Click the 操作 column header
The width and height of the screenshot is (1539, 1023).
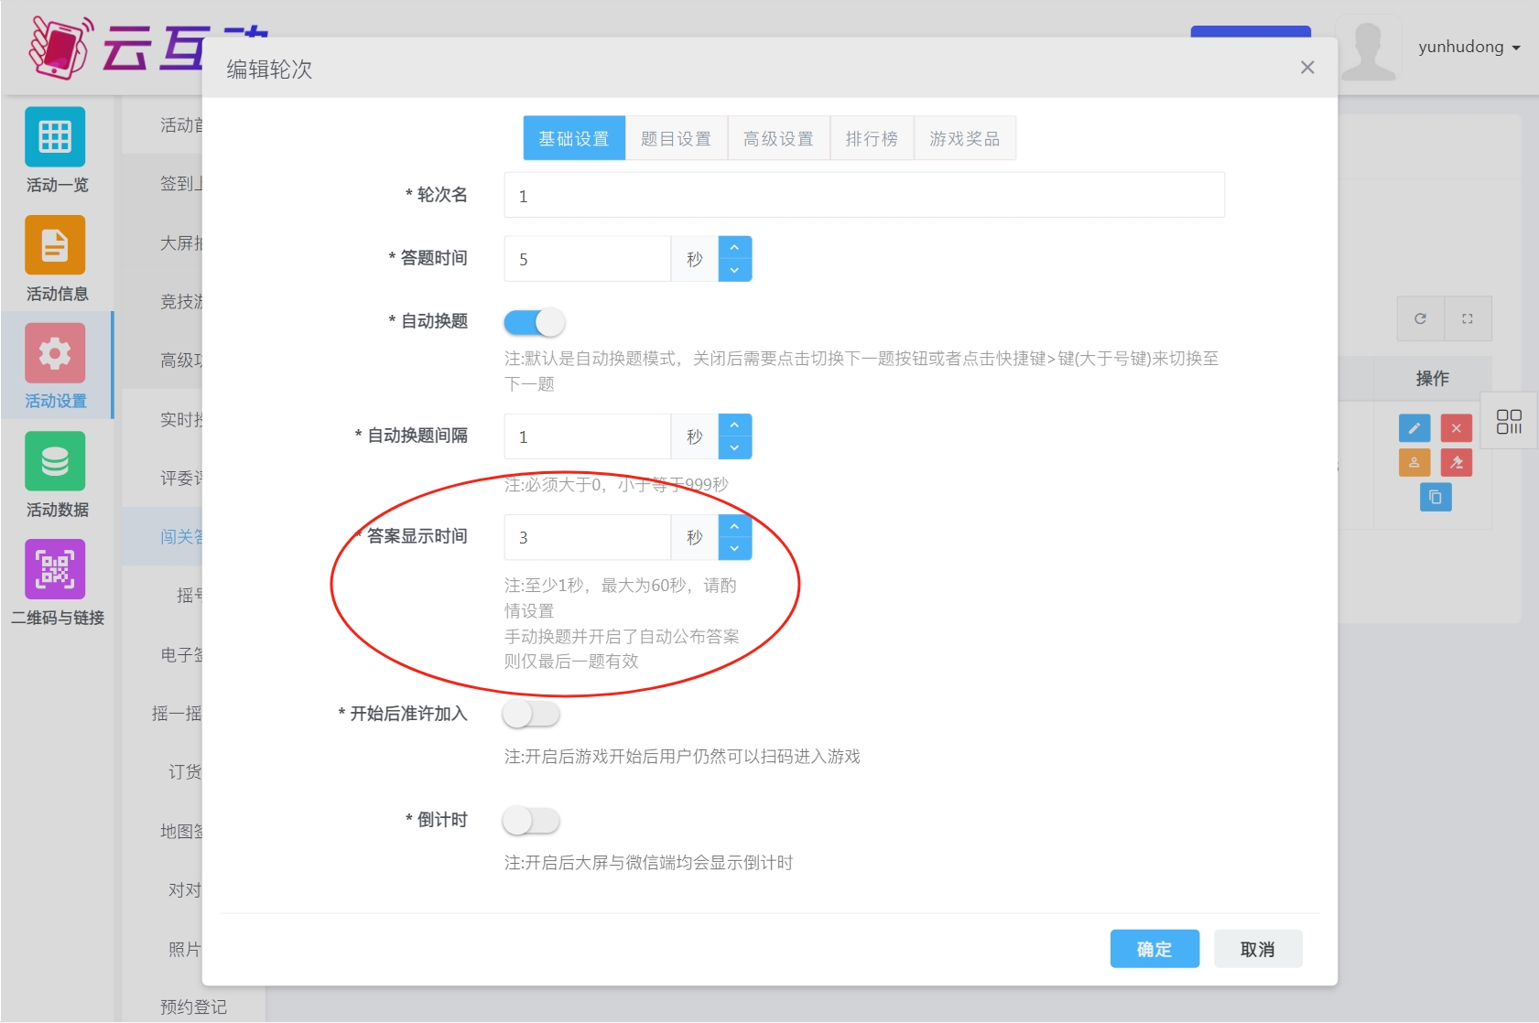(1433, 378)
